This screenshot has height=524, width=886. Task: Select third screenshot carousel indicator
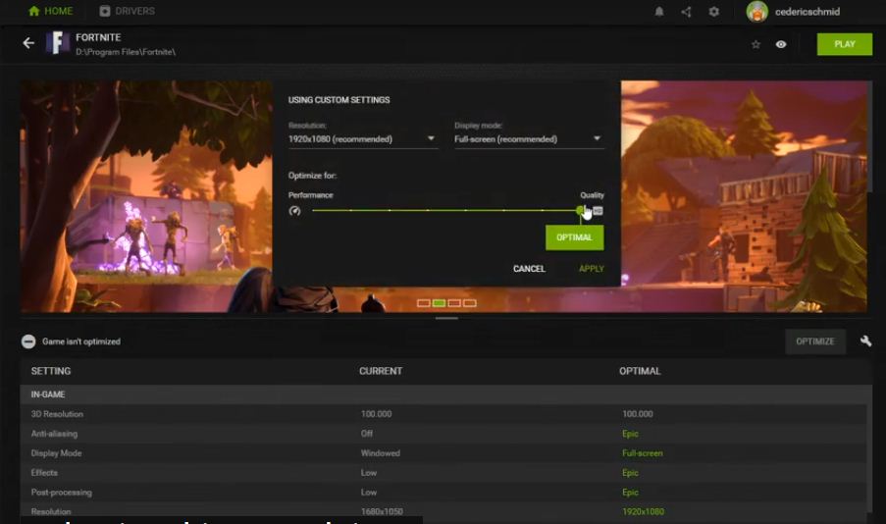453,303
